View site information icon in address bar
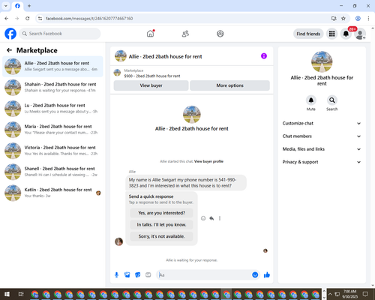Image resolution: width=375 pixels, height=300 pixels. [40, 19]
